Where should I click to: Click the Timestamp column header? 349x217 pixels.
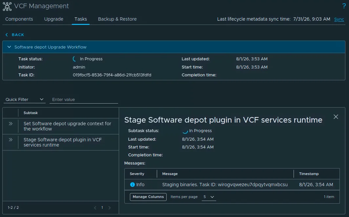point(309,174)
